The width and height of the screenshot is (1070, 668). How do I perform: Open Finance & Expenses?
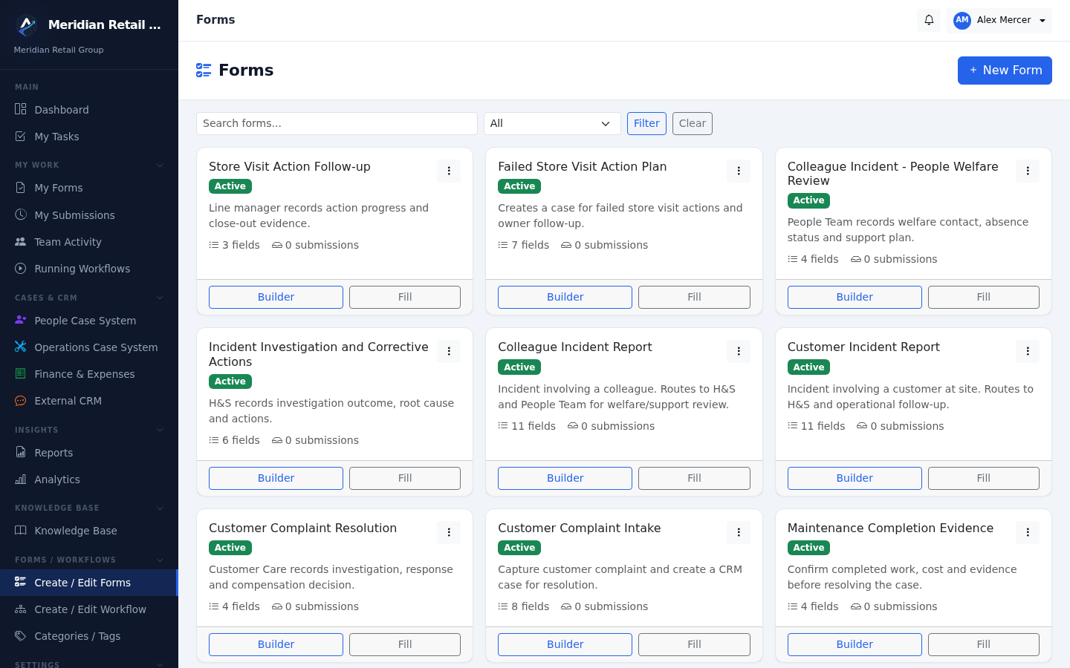point(89,374)
